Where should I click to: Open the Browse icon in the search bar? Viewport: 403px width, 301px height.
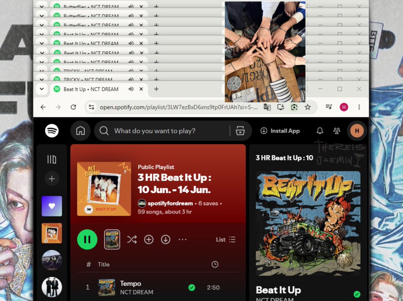click(240, 131)
